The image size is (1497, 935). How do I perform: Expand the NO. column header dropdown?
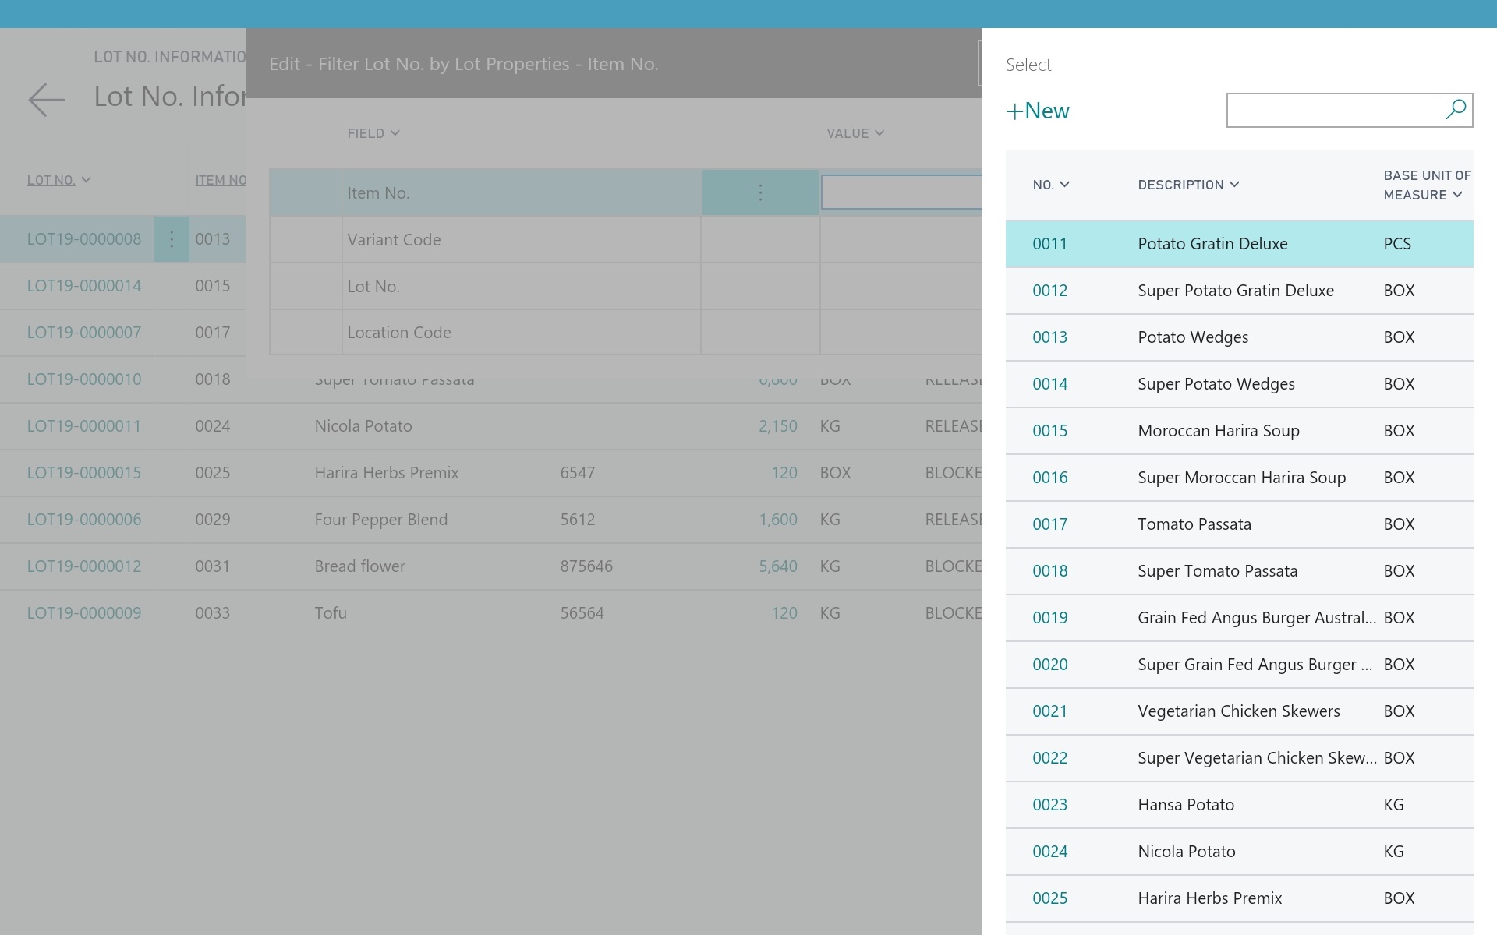pyautogui.click(x=1064, y=185)
